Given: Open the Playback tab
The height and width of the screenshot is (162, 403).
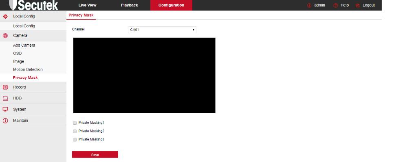Looking at the screenshot, I should coord(129,5).
